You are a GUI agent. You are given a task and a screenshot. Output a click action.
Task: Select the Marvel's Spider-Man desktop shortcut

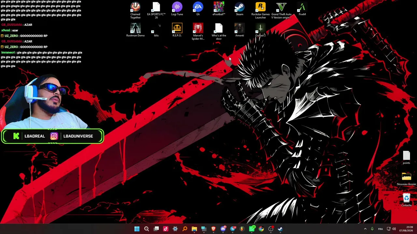[x=198, y=32]
